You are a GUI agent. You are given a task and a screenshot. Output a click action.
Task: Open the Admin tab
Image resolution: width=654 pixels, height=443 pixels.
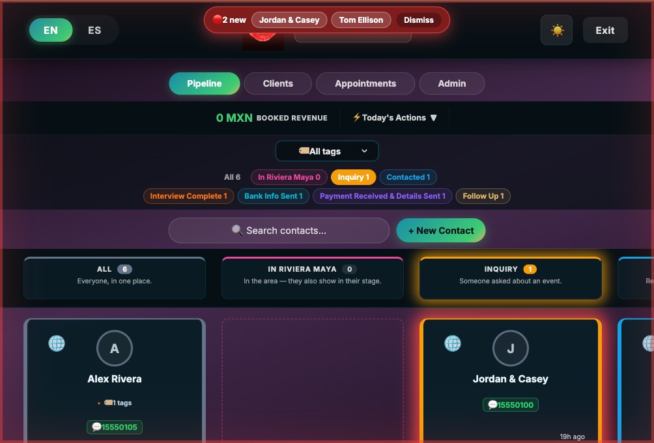(451, 83)
